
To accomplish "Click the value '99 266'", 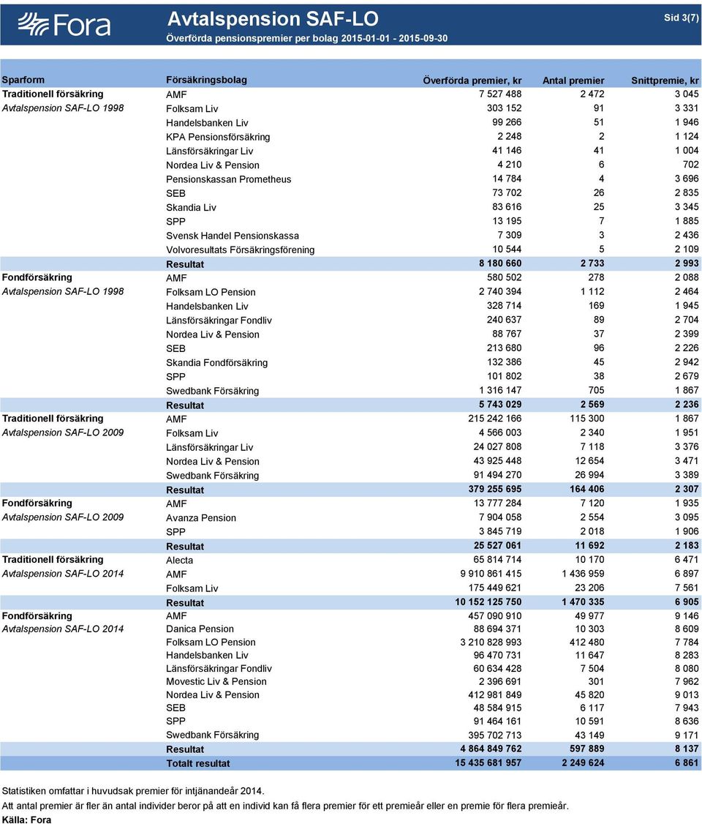I will click(507, 122).
